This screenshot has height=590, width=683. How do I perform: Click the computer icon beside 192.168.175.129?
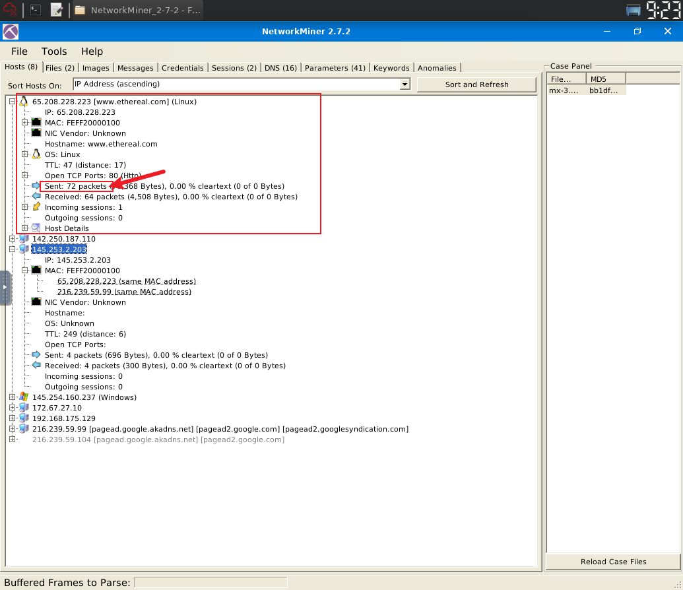coord(24,418)
